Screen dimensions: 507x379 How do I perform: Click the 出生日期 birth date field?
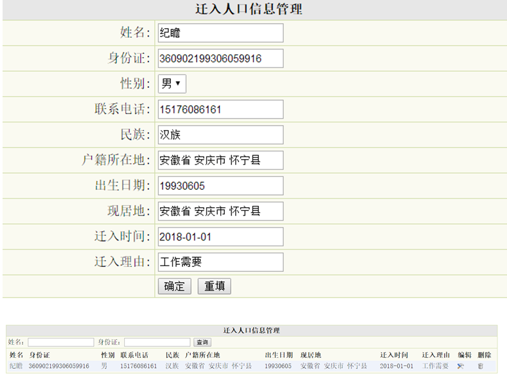[220, 186]
